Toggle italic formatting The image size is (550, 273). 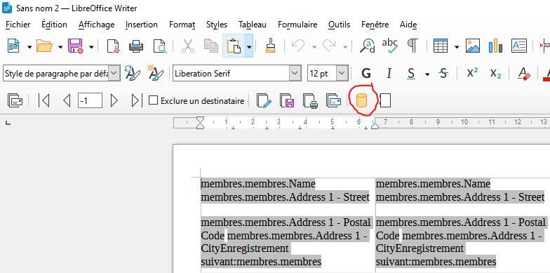(389, 73)
